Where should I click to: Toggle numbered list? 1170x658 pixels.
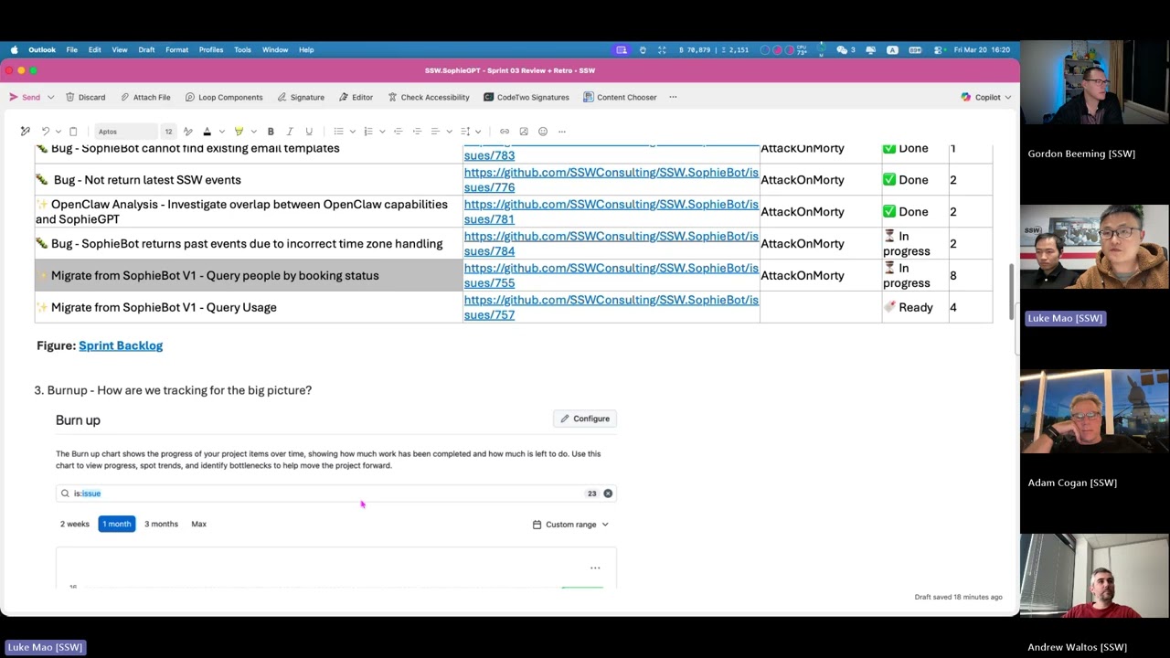pos(368,132)
